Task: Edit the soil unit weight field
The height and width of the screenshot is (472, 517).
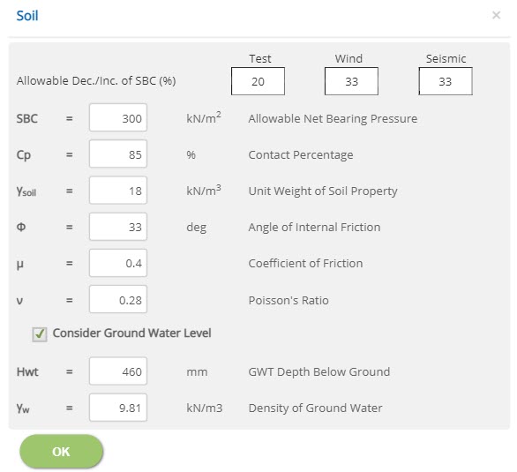Action: pos(118,191)
